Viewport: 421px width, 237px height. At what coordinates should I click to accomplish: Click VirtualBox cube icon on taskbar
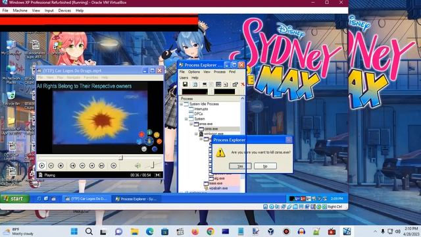tap(270, 231)
